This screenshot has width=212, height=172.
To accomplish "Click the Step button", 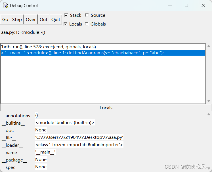I will (17, 20).
